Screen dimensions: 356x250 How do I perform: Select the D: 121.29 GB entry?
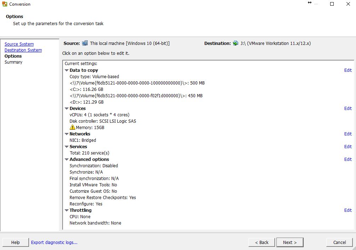87,102
